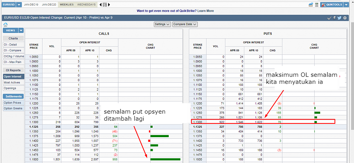Click the Calls CHG CHART column header

pos(150,46)
